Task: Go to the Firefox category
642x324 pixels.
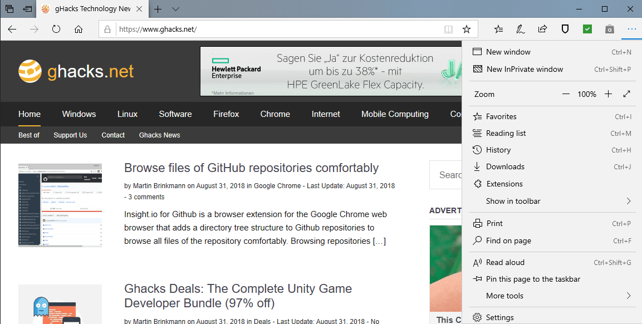Action: tap(226, 114)
